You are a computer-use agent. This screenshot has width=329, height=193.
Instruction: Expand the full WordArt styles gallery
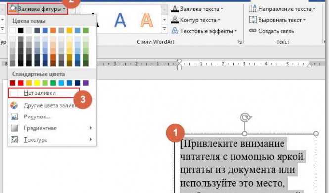click(x=164, y=29)
